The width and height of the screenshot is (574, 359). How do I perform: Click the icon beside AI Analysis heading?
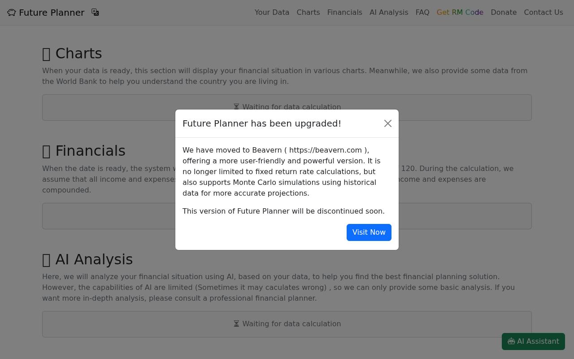click(x=46, y=260)
